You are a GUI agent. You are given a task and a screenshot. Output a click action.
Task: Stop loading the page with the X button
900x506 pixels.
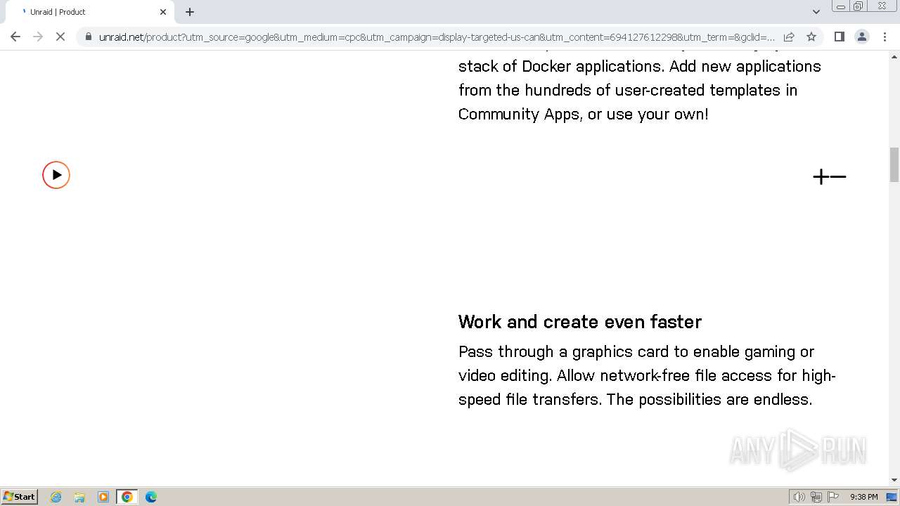click(x=60, y=37)
